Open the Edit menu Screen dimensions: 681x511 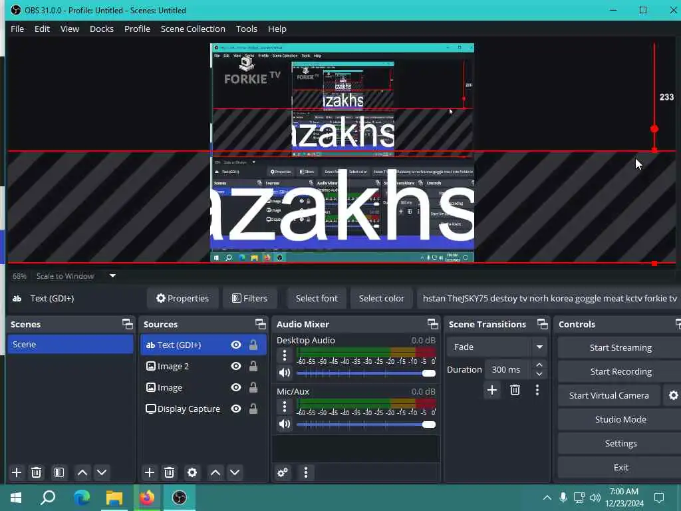tap(42, 29)
